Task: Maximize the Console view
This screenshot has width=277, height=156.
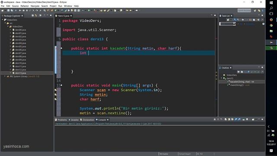Action: [262, 120]
